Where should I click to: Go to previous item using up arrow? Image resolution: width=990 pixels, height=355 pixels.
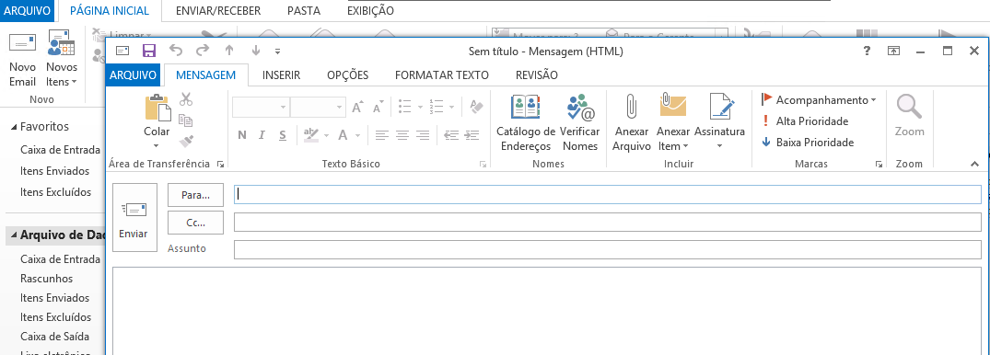(229, 52)
